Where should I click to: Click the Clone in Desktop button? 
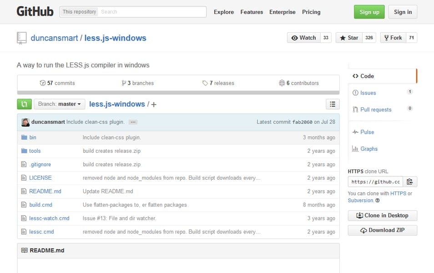[x=383, y=215]
